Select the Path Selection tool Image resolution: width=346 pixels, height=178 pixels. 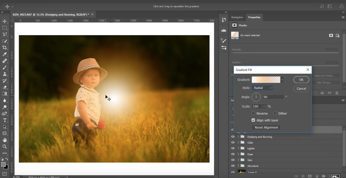click(x=4, y=127)
